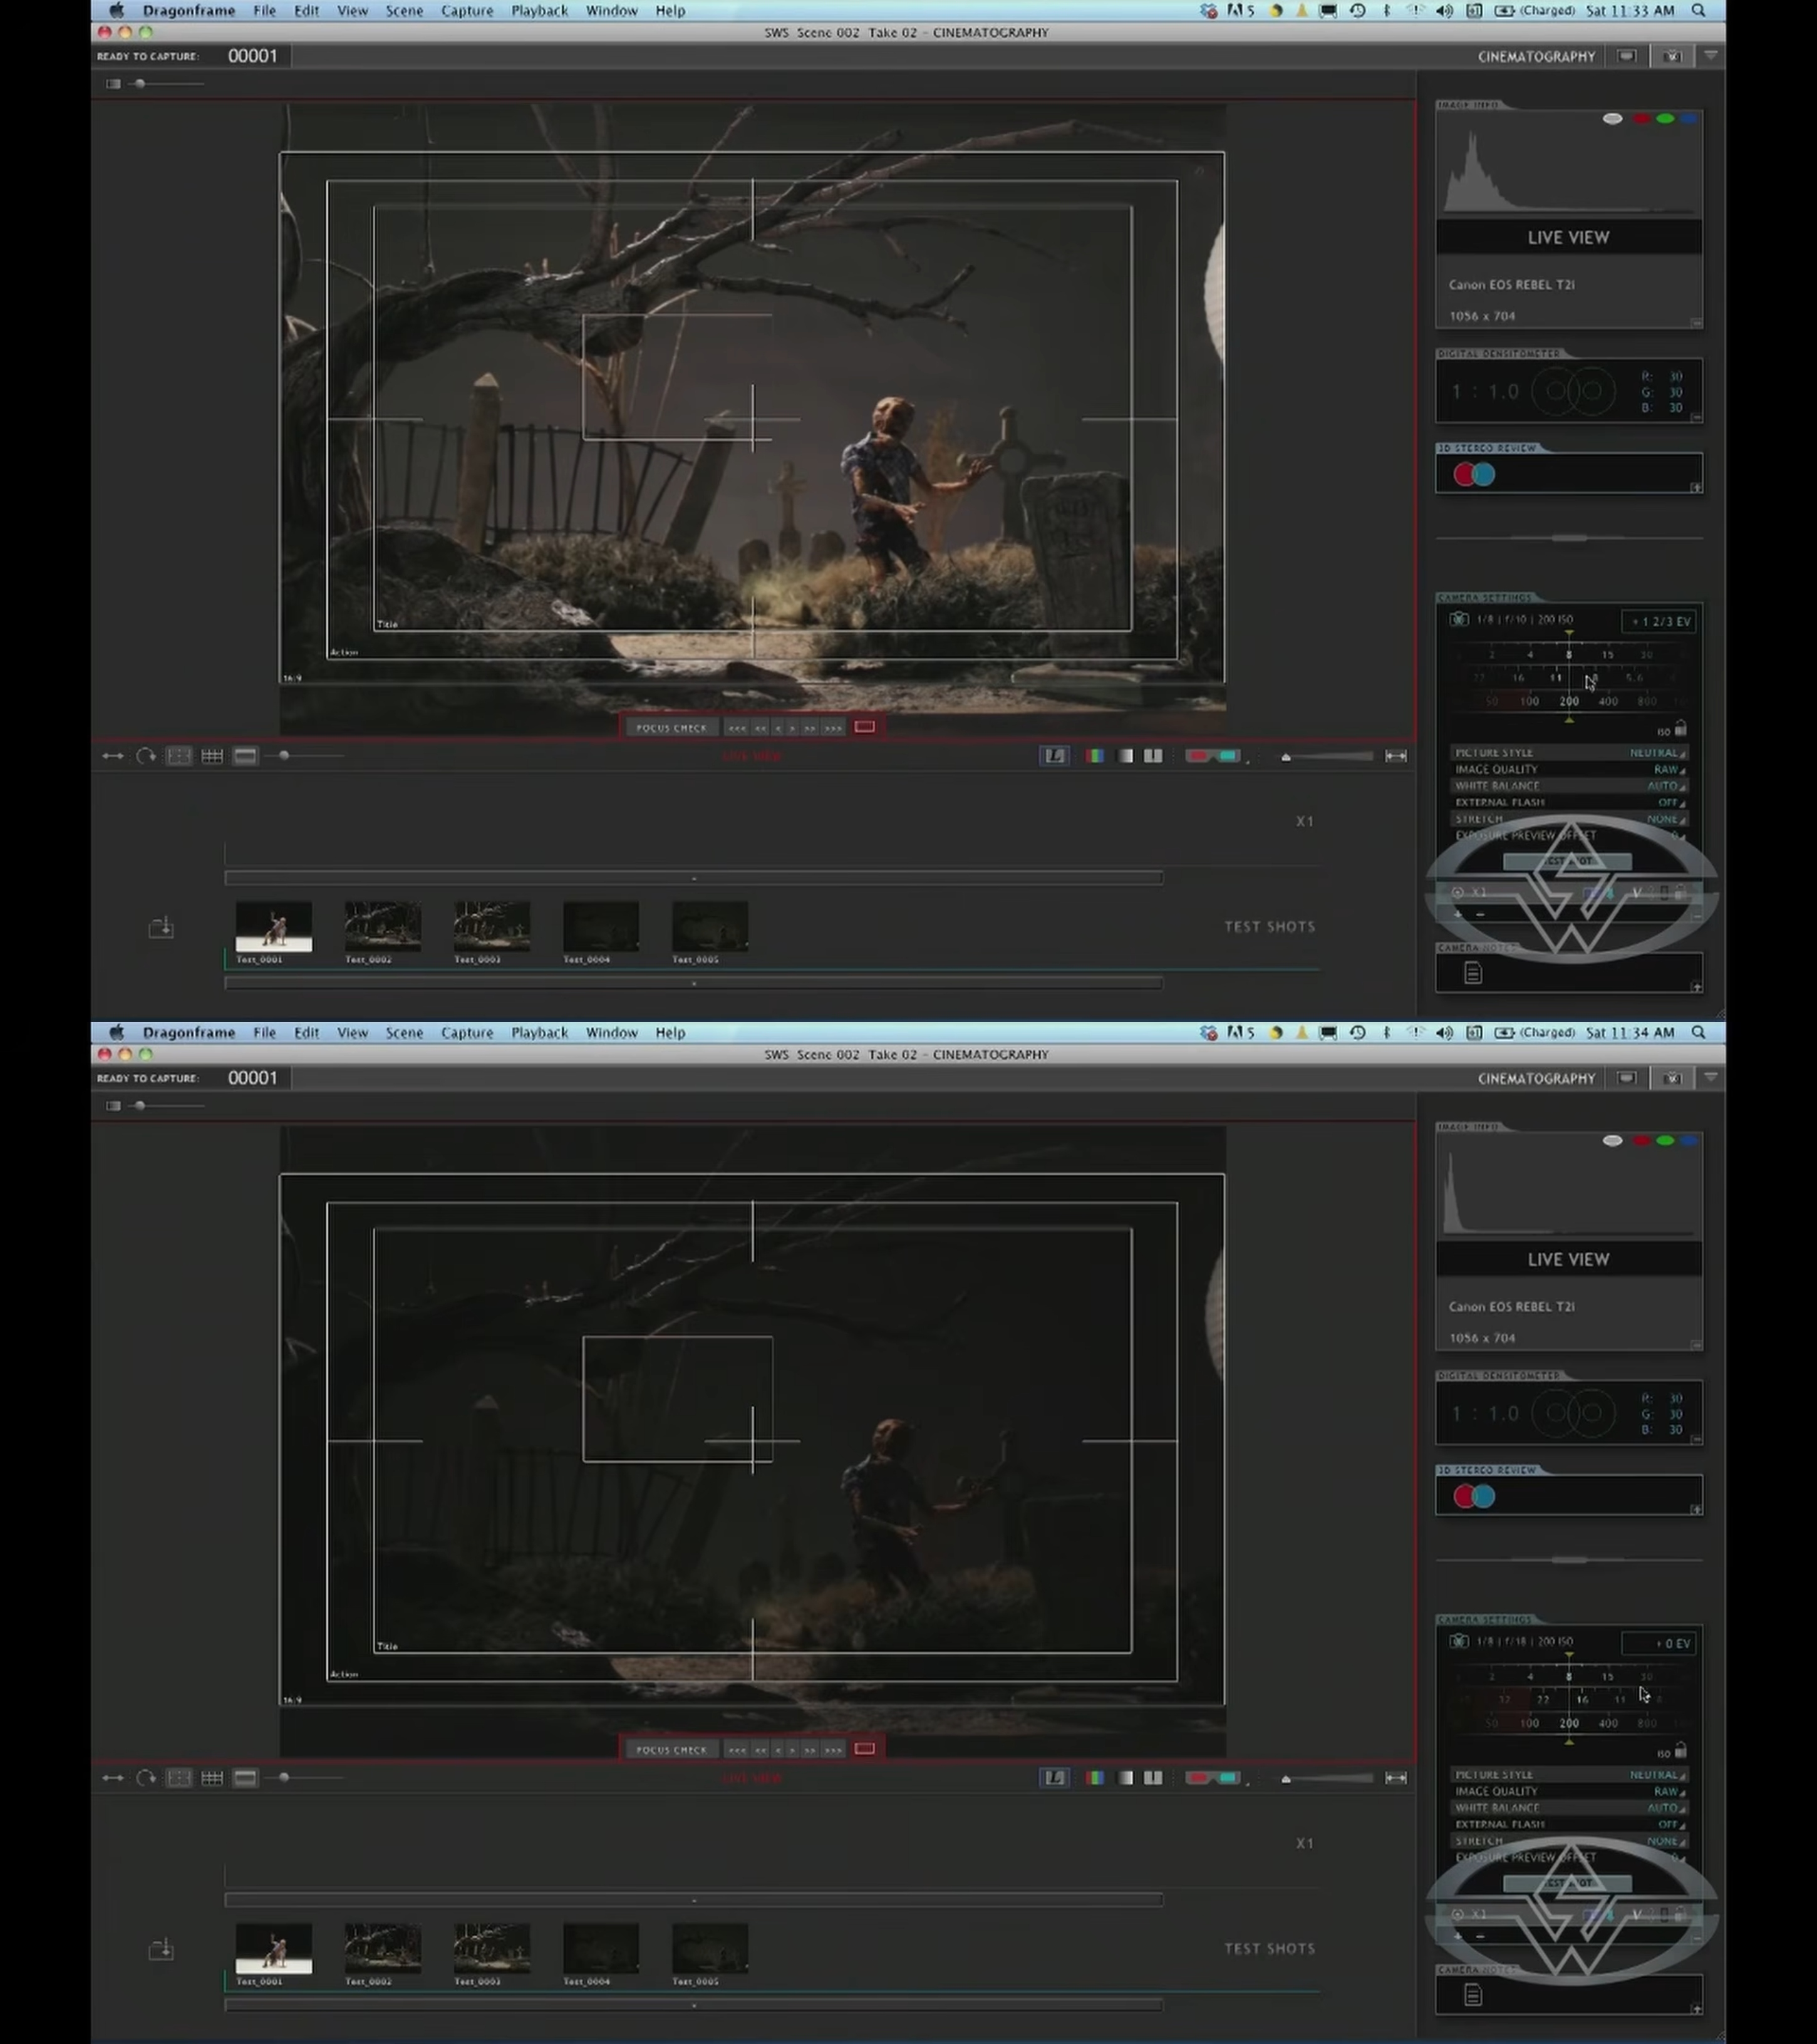
Task: Toggle red histogram channel dot, 11:33 AM window
Action: (1641, 119)
